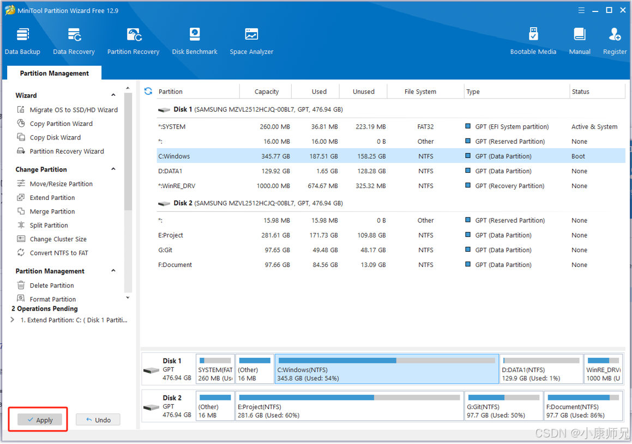Choose Delete Partition
The height and width of the screenshot is (444, 632).
46,285
